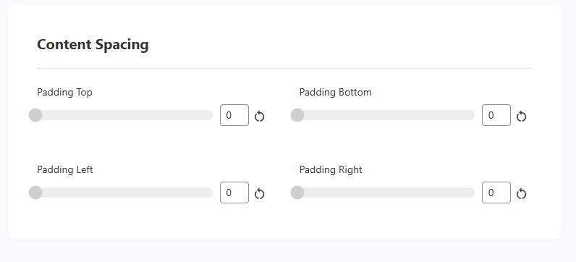This screenshot has width=576, height=262.
Task: Click the Padding Right label
Action: 331,170
